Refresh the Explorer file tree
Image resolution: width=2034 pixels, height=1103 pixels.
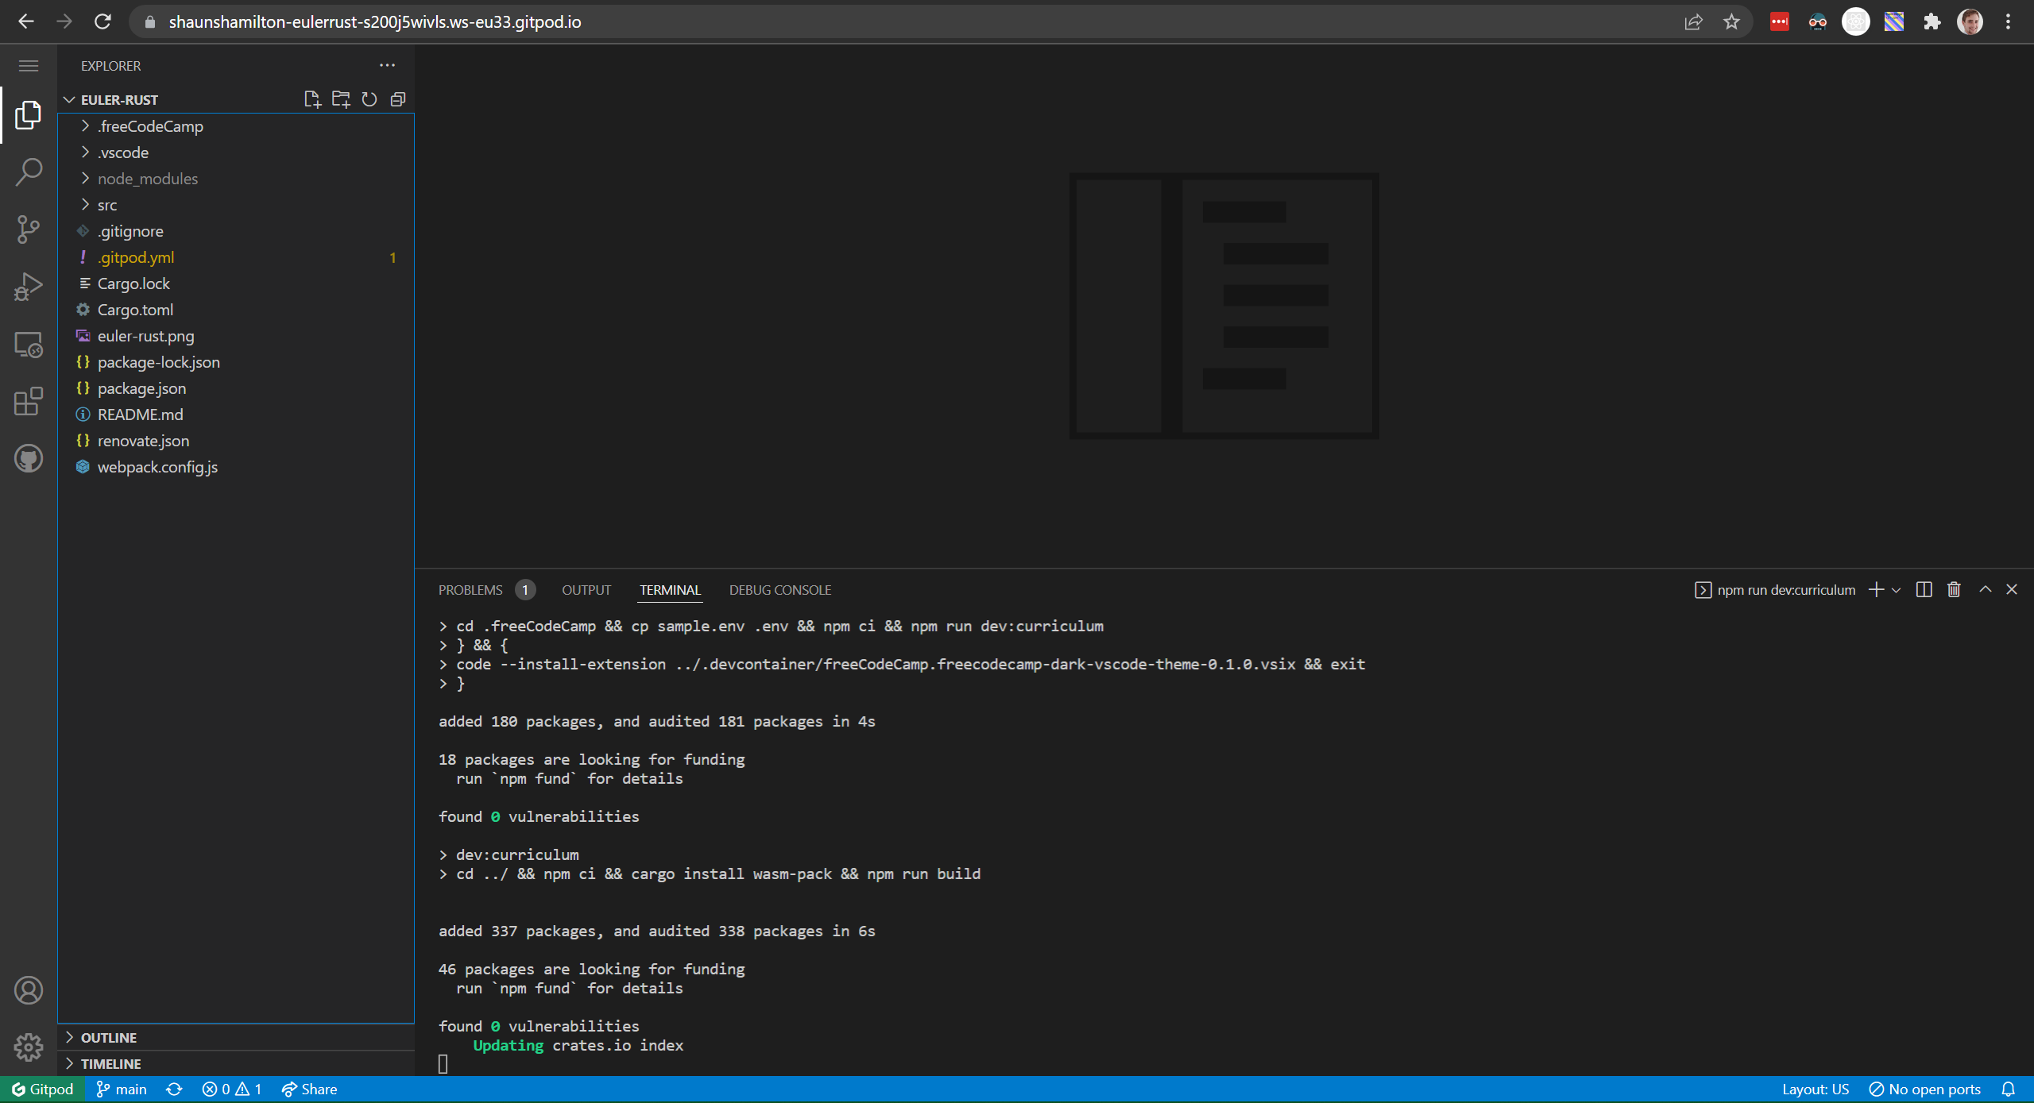point(369,99)
